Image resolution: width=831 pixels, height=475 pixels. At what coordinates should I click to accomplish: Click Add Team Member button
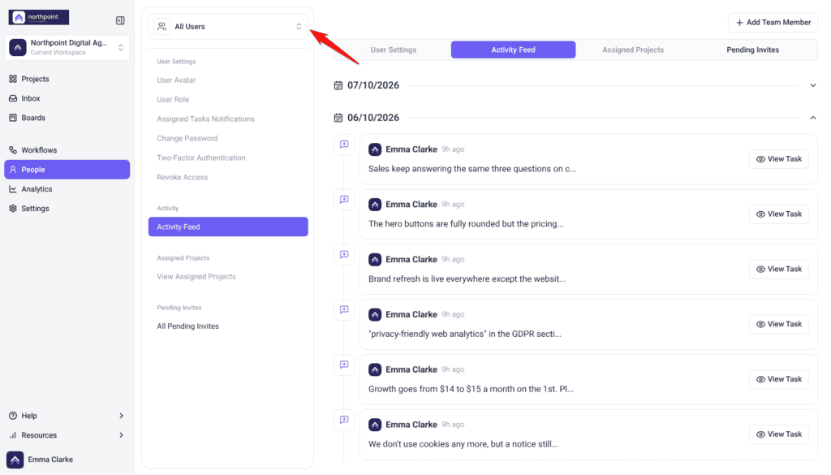coord(773,23)
